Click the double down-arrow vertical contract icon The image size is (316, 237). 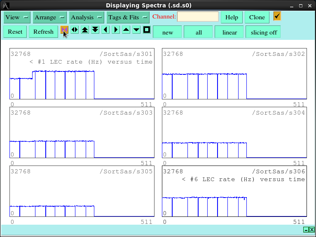(x=95, y=30)
